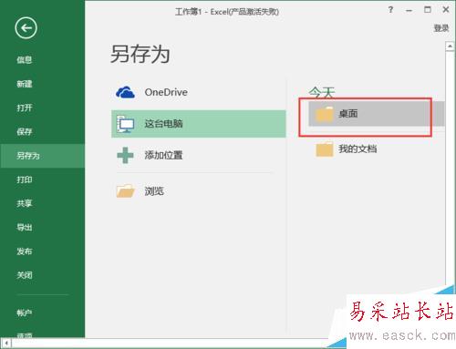
Task: Click 发布 in the backstage menu
Action: tap(25, 251)
